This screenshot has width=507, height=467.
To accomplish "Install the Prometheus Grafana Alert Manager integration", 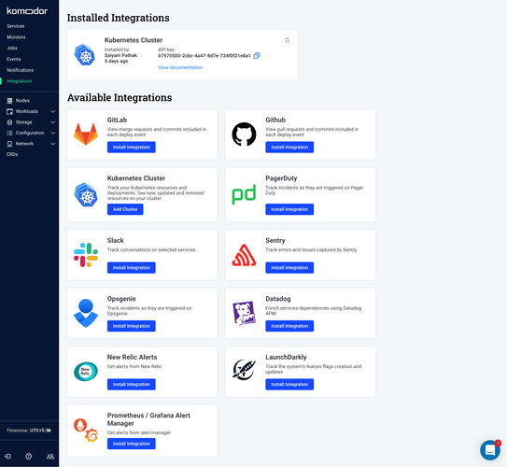I will (x=132, y=444).
